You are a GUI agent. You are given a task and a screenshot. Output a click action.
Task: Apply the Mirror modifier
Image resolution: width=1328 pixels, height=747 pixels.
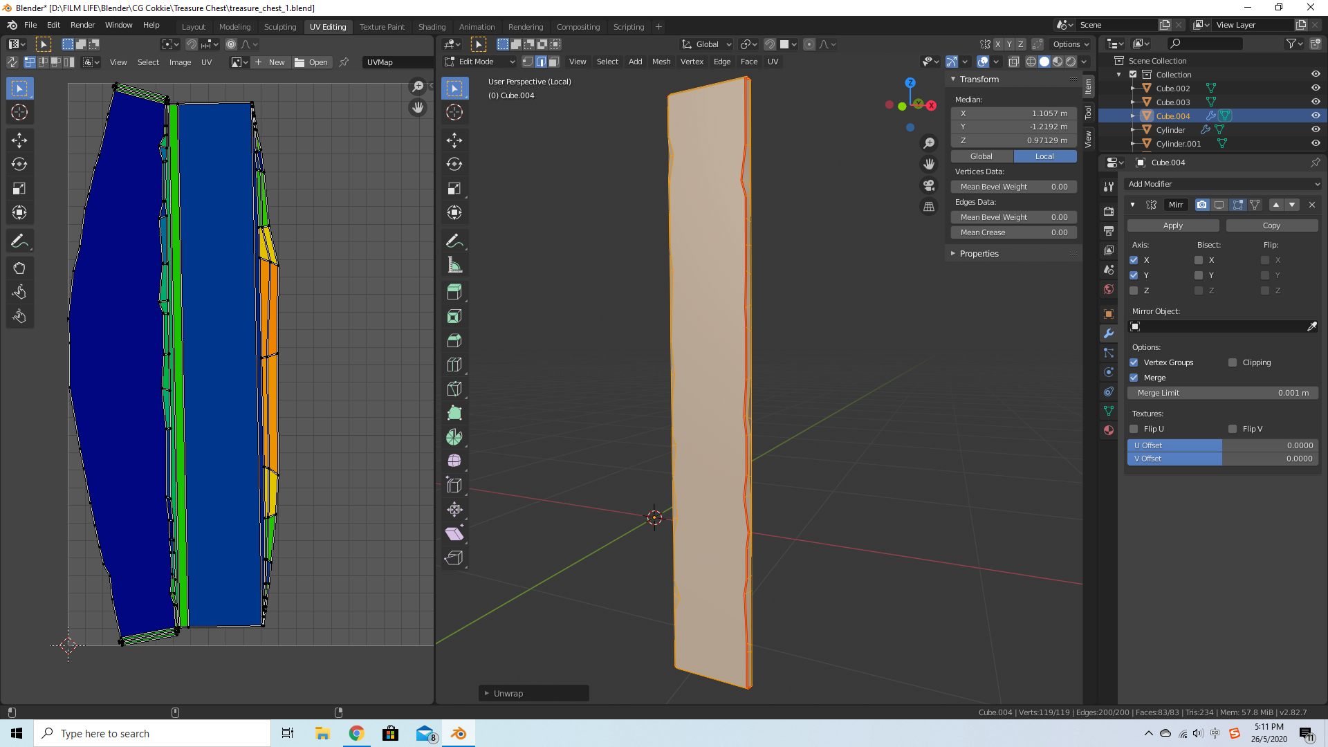click(x=1172, y=225)
